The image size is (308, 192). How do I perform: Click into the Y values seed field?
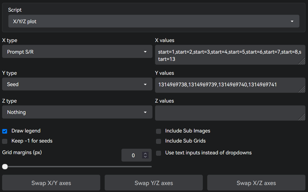pyautogui.click(x=227, y=85)
